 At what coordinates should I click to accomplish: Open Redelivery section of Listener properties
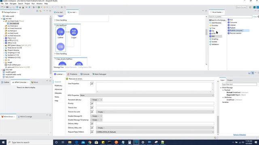tap(58, 86)
